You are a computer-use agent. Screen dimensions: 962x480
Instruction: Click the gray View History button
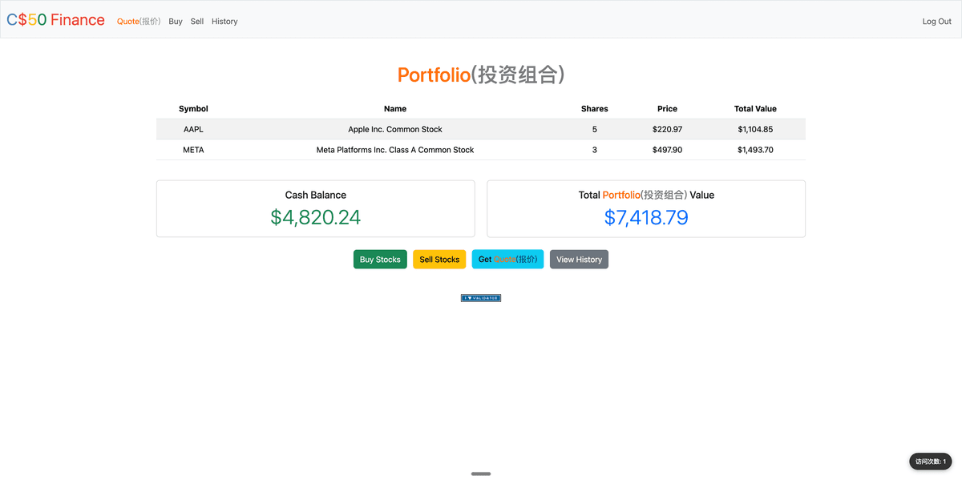579,260
